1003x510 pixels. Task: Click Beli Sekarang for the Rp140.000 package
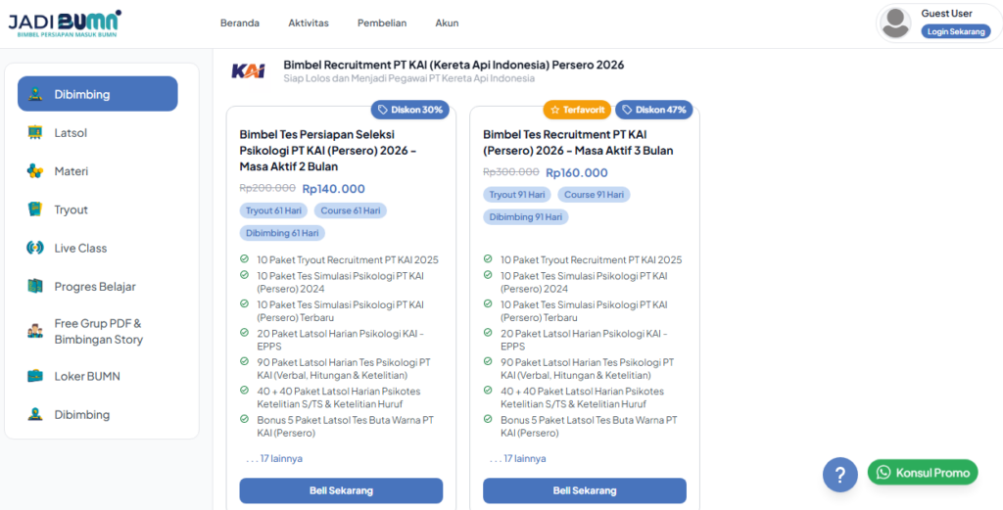(341, 490)
